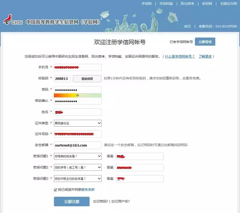Click the 立即注册 register button
240x213 pixels.
coord(72,202)
